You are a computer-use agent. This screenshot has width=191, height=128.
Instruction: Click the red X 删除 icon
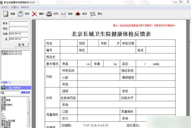pos(34,14)
